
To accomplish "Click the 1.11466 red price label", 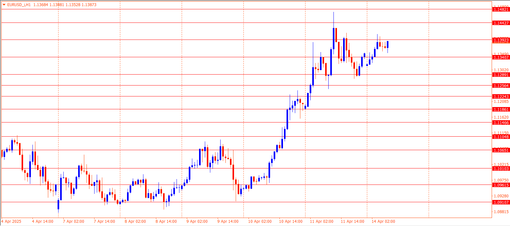I will [501, 122].
